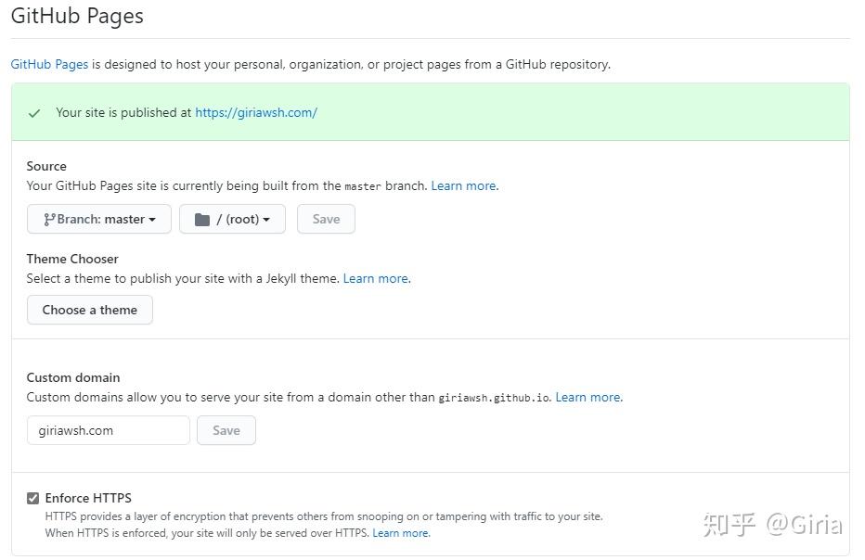This screenshot has width=865, height=560.
Task: Click inside the custom domain input field
Action: coord(108,430)
